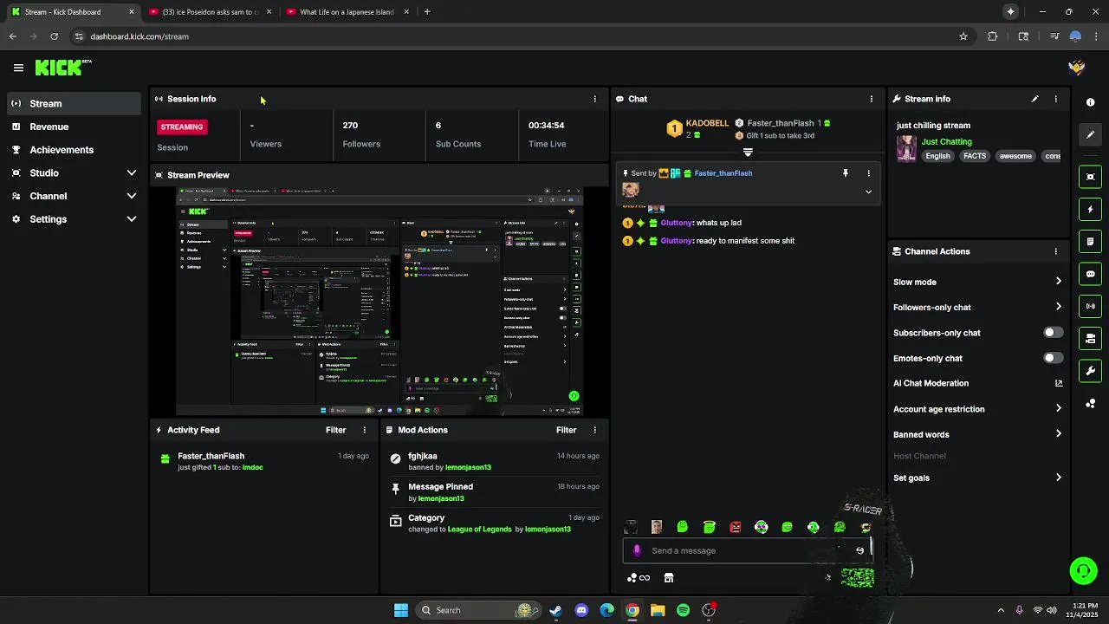Viewport: 1109px width, 624px height.
Task: Open Set goals arrow
Action: click(1058, 478)
